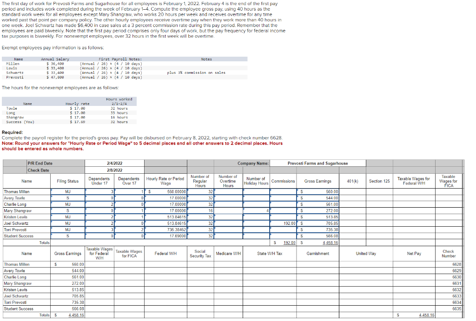Click the Garnishment column header
Screen dimensions: 476x321
317,254
